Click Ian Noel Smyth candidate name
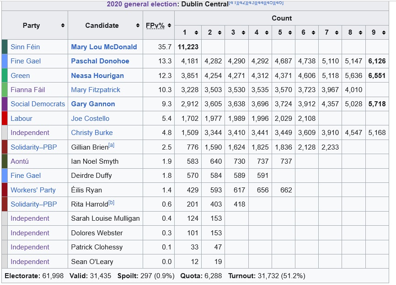The image size is (396, 285). point(95,161)
